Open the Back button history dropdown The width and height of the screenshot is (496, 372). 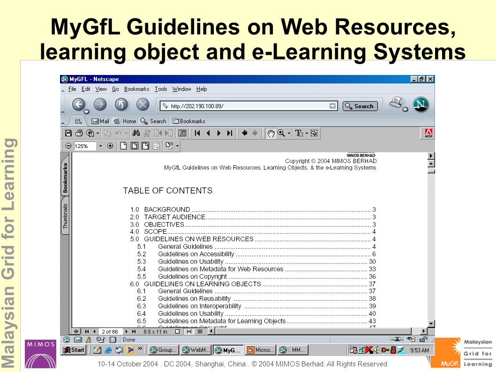click(x=86, y=112)
